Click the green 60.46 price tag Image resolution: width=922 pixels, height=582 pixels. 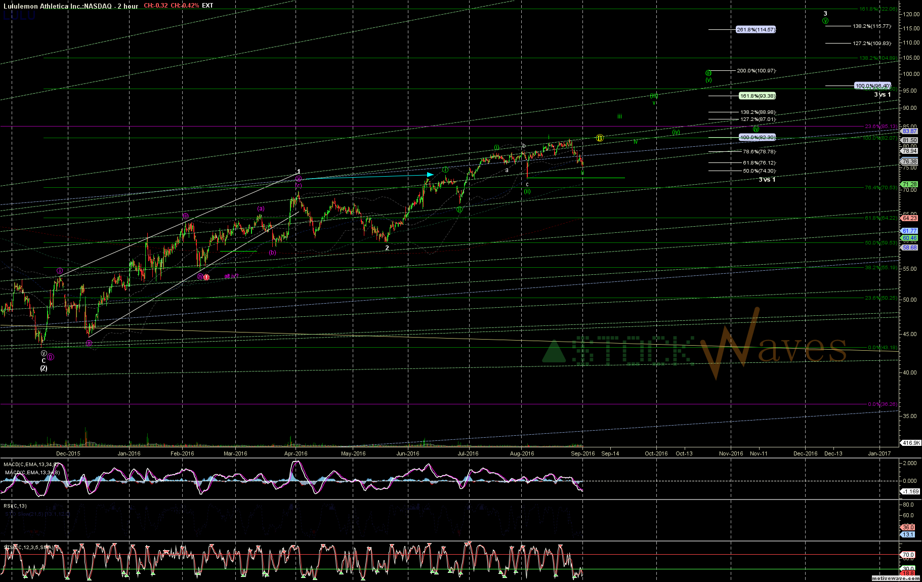point(909,238)
